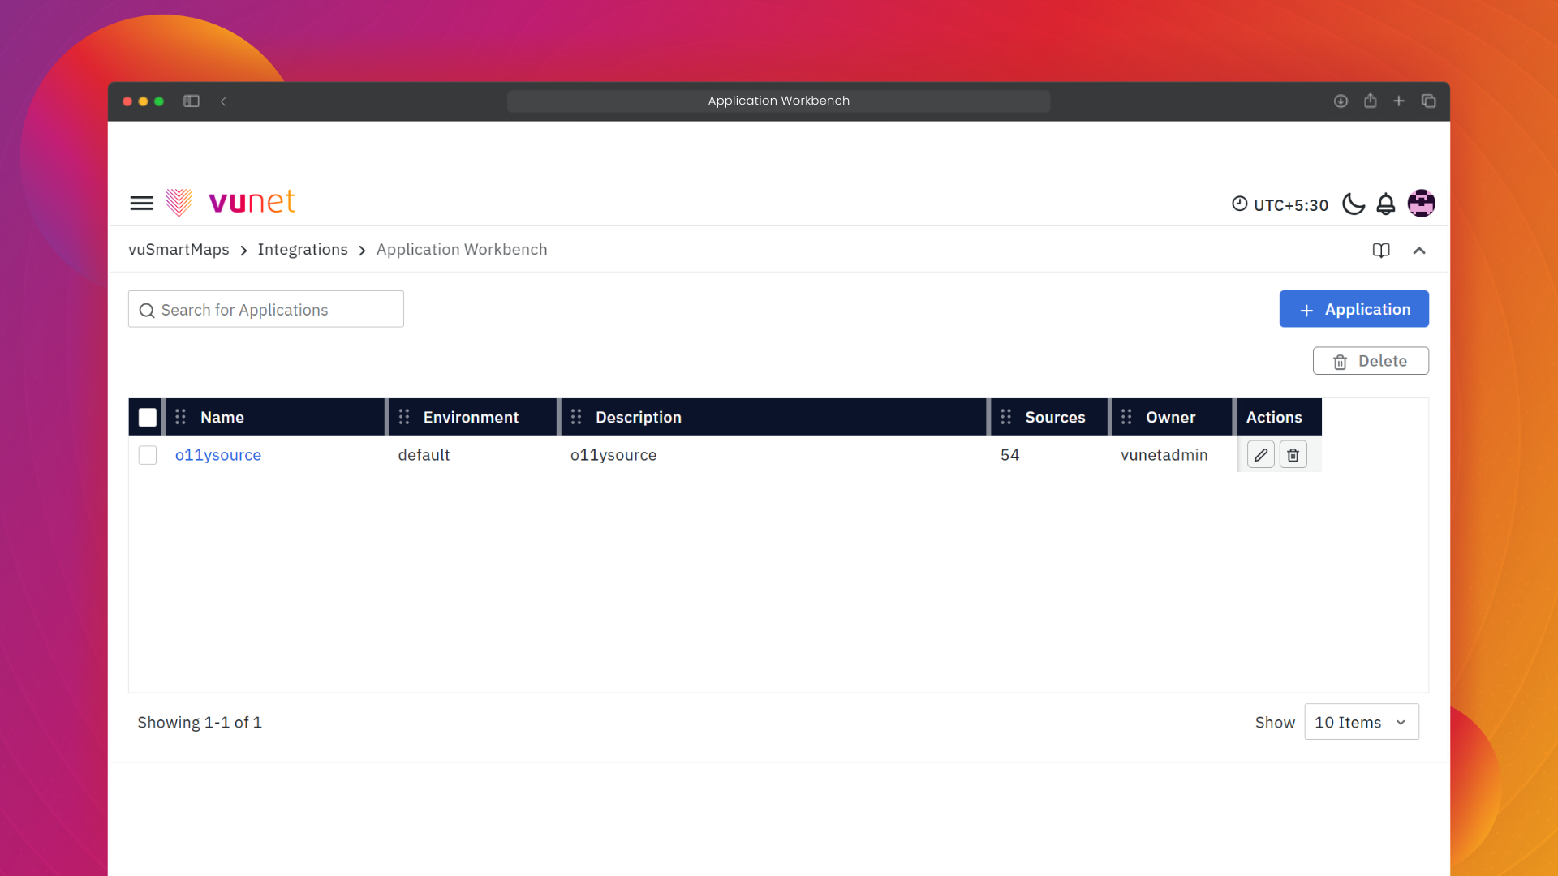Viewport: 1558px width, 876px height.
Task: Go to Integrations breadcrumb
Action: point(303,250)
